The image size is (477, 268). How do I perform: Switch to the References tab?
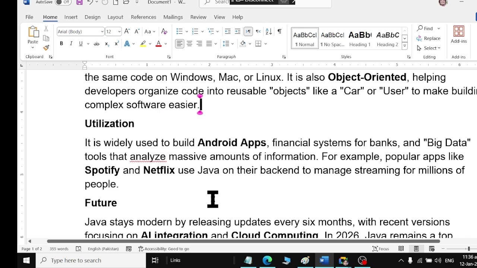(143, 17)
